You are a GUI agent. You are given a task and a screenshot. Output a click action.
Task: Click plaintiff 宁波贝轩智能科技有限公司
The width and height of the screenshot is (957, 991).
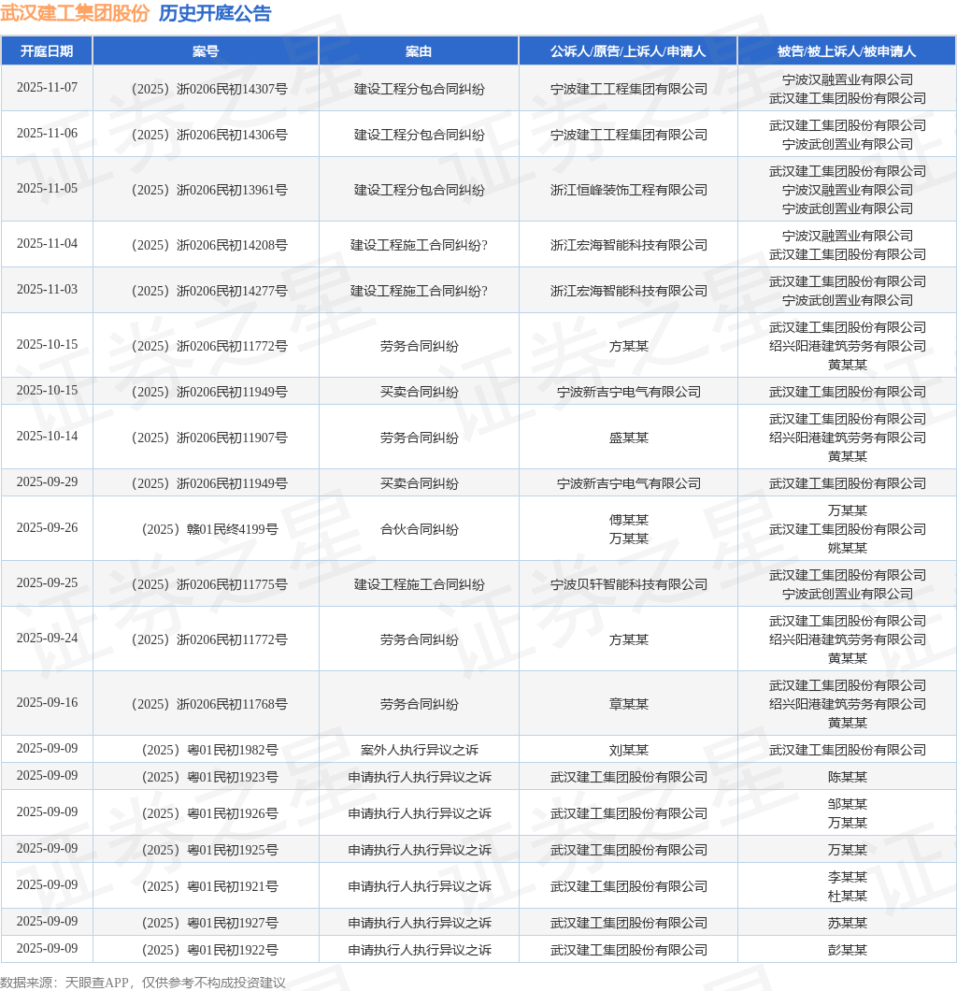pyautogui.click(x=629, y=584)
